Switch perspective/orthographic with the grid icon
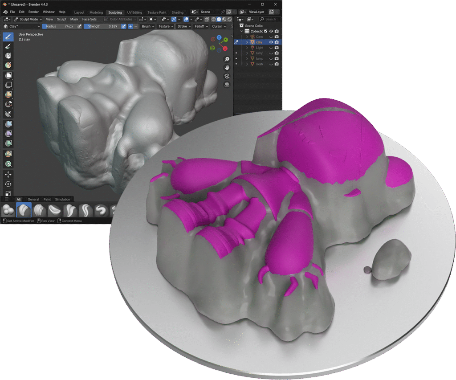The image size is (456, 380). point(227,85)
